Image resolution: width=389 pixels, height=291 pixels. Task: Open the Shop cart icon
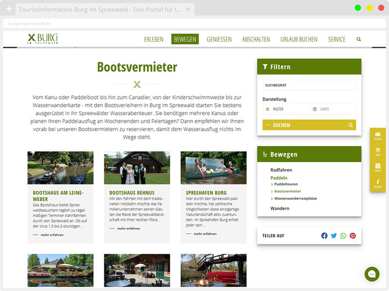(x=378, y=151)
